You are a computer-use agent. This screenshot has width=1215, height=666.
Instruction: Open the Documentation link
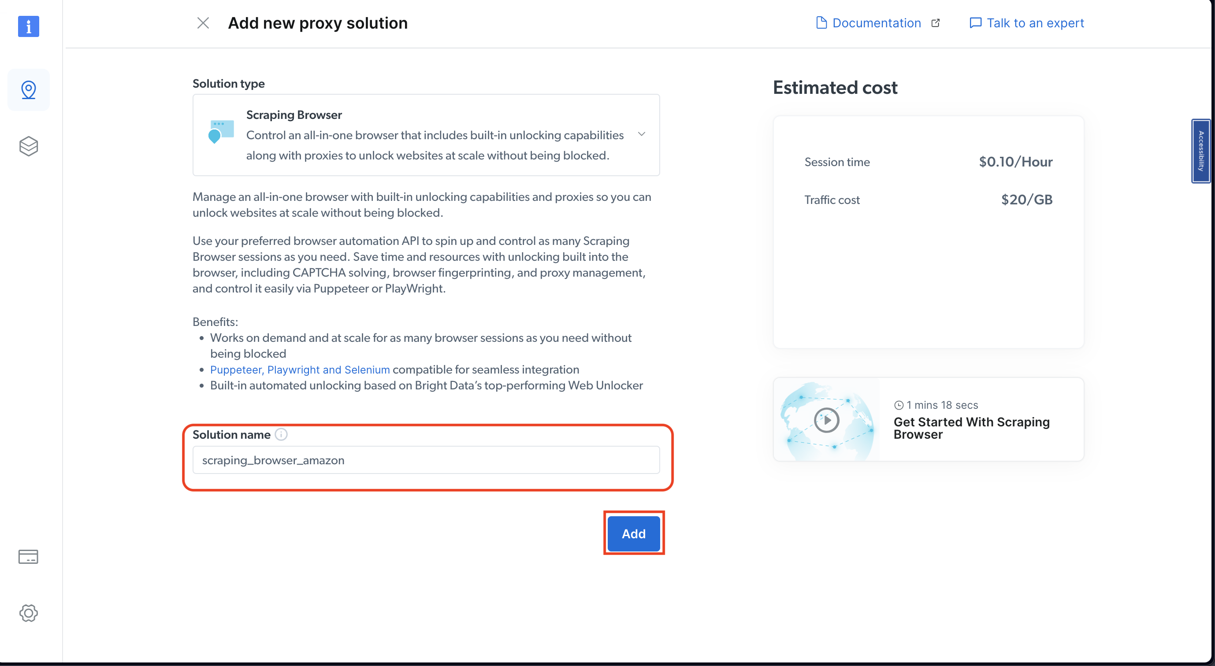[876, 23]
